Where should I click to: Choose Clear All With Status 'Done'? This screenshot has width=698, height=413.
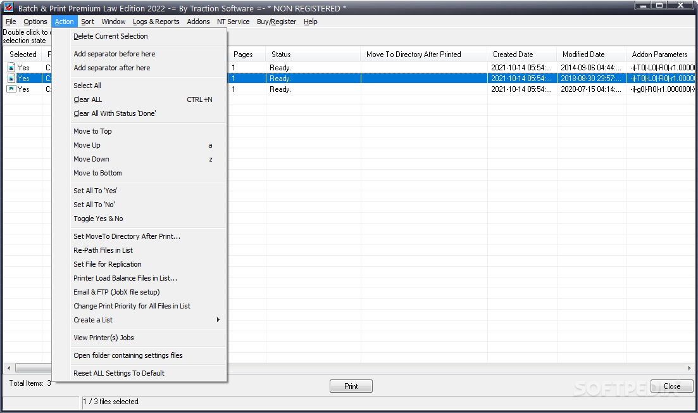click(x=139, y=113)
